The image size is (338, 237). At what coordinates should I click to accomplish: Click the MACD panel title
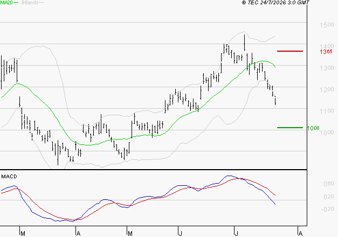(9, 177)
